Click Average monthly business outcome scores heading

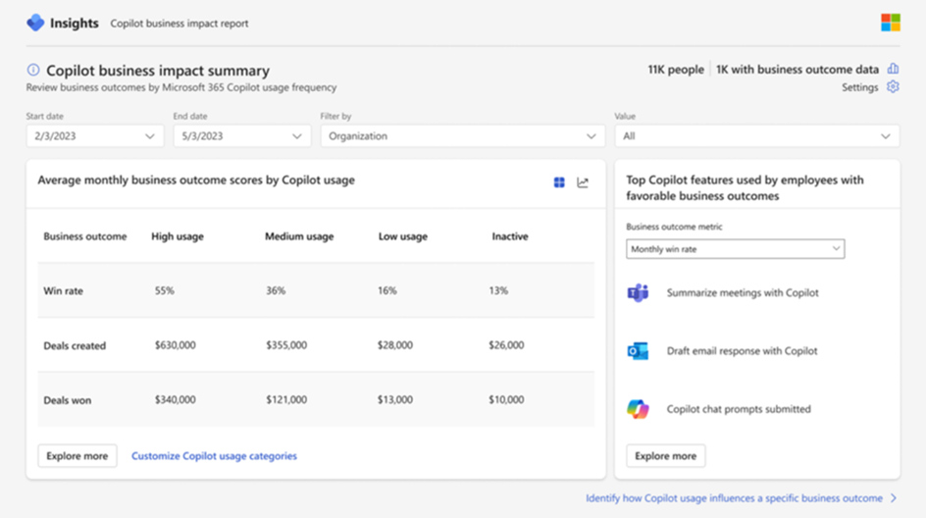(x=196, y=181)
